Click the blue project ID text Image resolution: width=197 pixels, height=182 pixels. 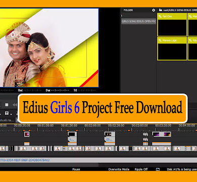pos(25,160)
